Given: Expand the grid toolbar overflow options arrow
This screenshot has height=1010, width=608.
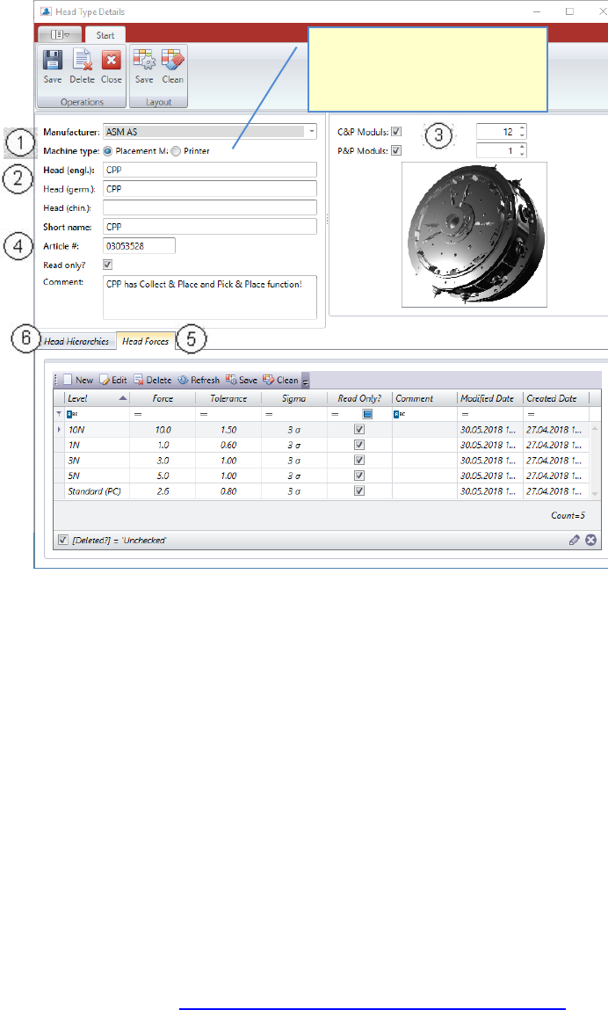Looking at the screenshot, I should tap(306, 381).
